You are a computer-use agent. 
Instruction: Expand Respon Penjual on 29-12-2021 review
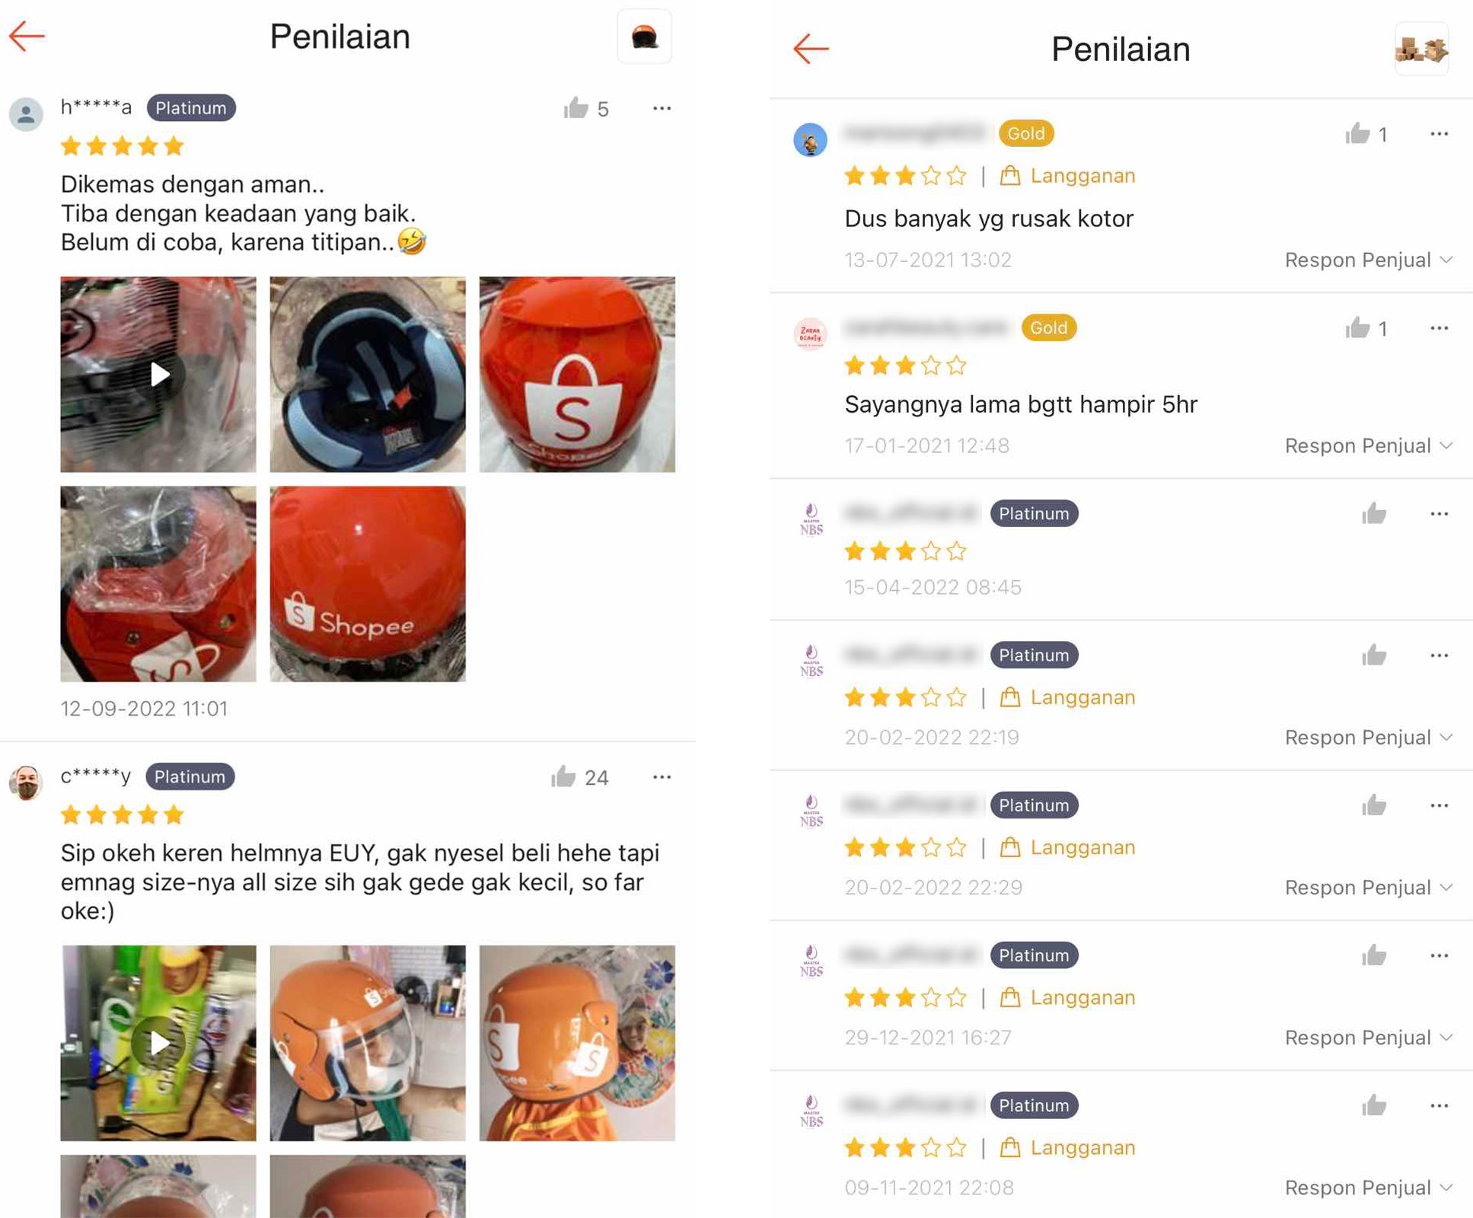point(1369,1038)
